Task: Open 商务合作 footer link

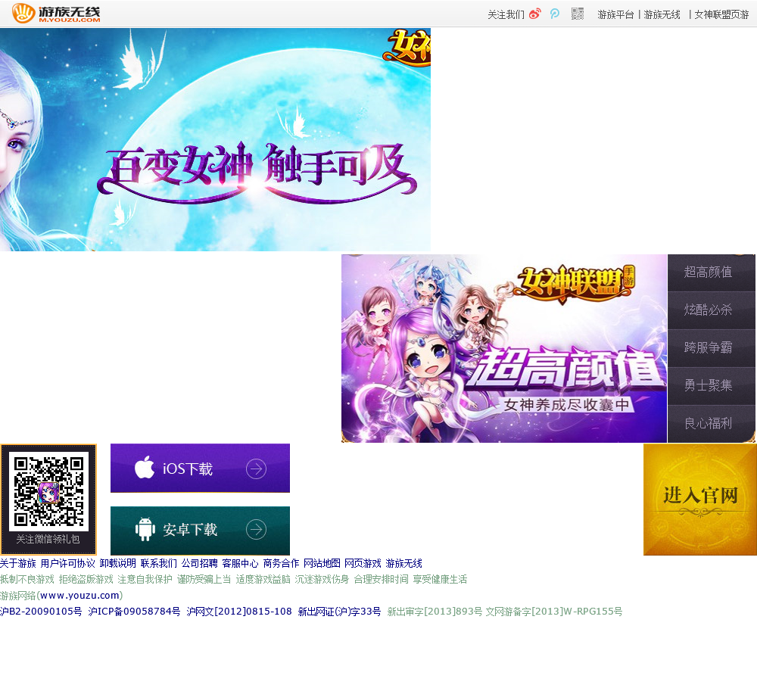Action: pos(281,563)
